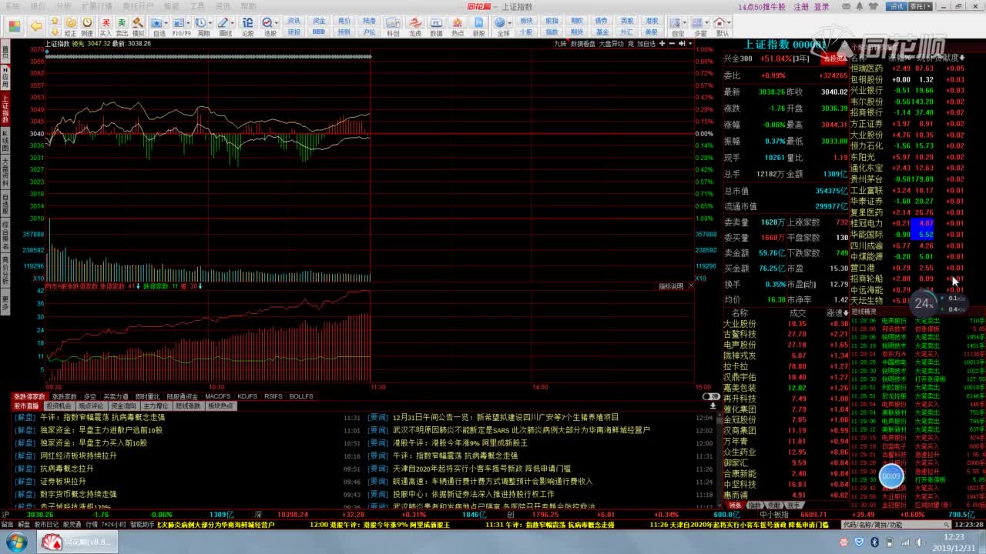Open the 龙虎 ranking icon

coord(415,27)
